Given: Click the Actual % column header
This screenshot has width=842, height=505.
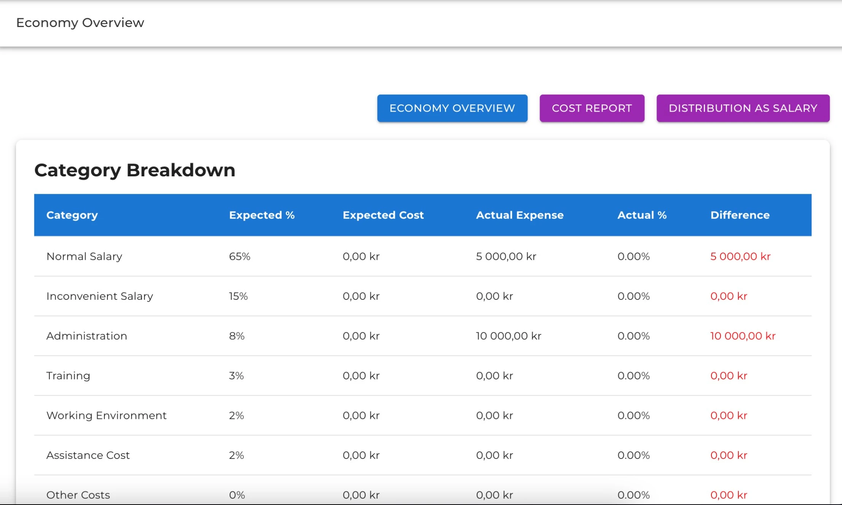Looking at the screenshot, I should [x=642, y=215].
